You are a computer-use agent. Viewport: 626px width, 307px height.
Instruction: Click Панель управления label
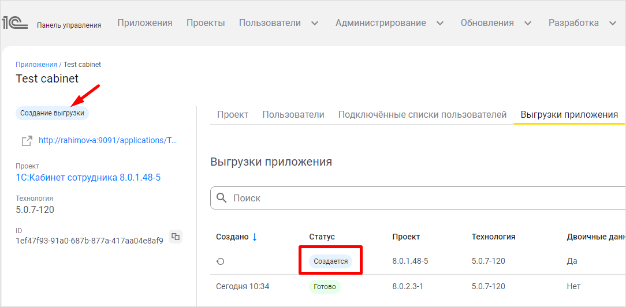pos(69,25)
